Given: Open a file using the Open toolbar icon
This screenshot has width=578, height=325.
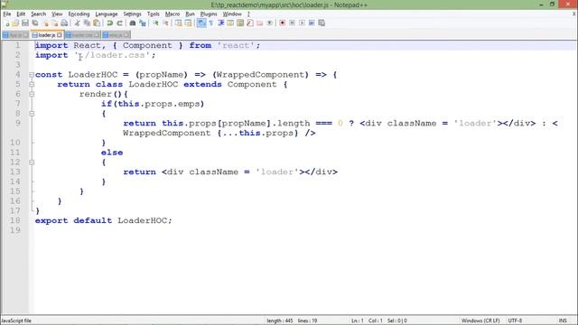Looking at the screenshot, I should (15, 23).
